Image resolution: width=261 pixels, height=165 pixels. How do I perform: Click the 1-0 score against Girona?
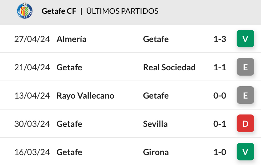tap(220, 152)
